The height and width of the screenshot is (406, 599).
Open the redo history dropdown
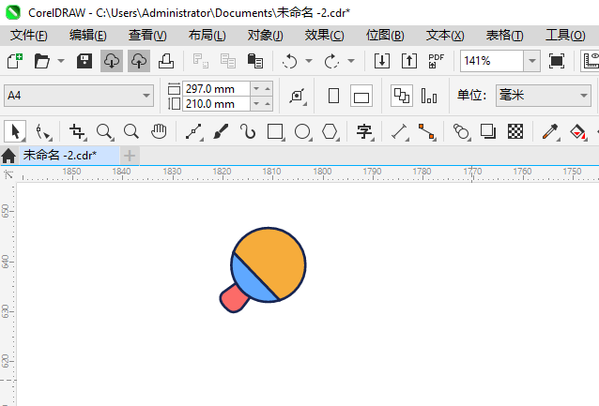[x=351, y=61]
